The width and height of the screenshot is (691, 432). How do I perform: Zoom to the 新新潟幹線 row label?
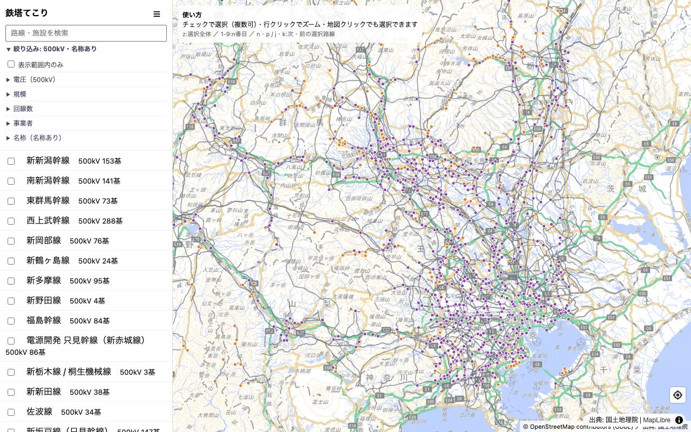tap(48, 160)
